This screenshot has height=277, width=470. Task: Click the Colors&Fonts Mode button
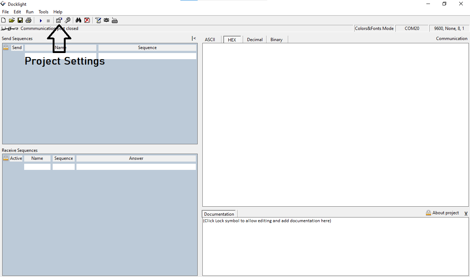[374, 28]
